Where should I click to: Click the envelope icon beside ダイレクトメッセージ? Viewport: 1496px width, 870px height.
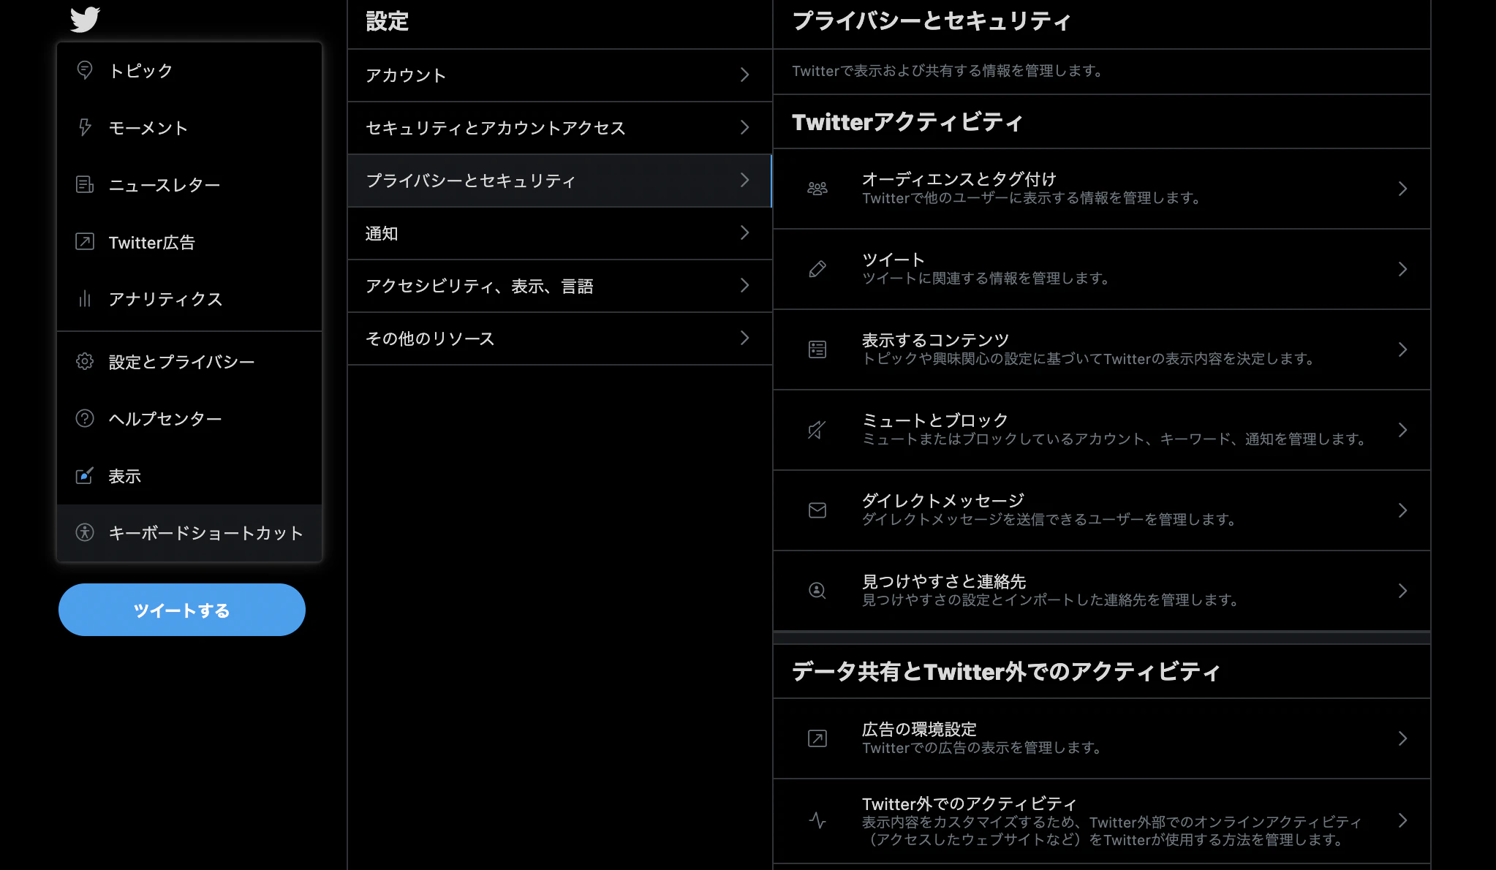[817, 510]
